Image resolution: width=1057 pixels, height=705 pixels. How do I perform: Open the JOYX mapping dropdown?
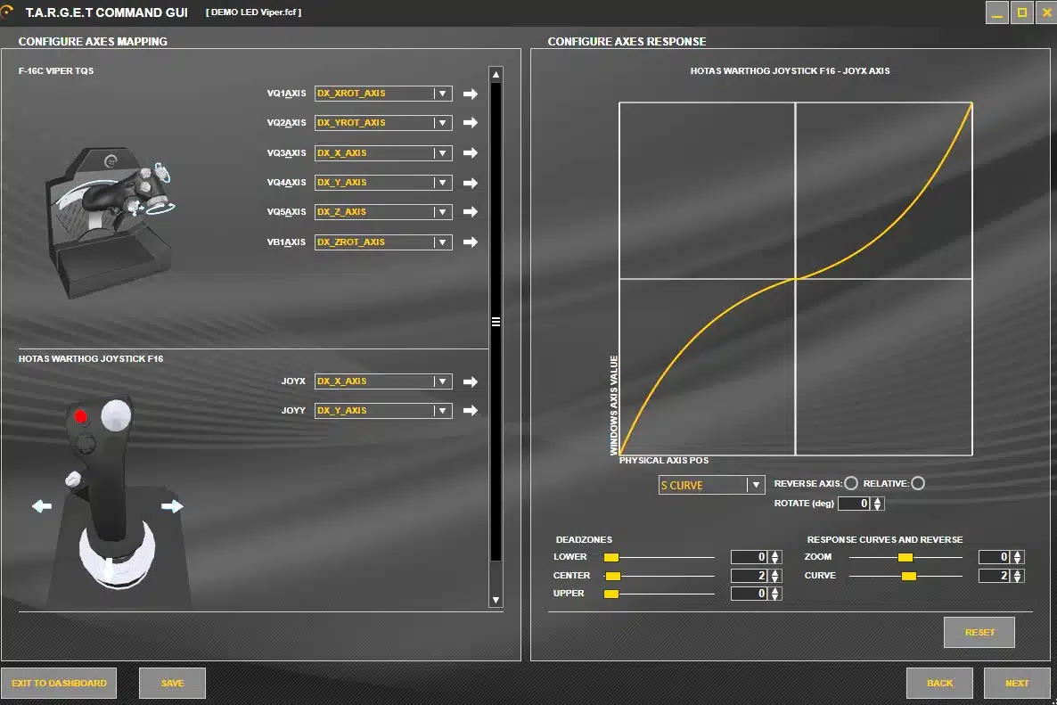(383, 381)
